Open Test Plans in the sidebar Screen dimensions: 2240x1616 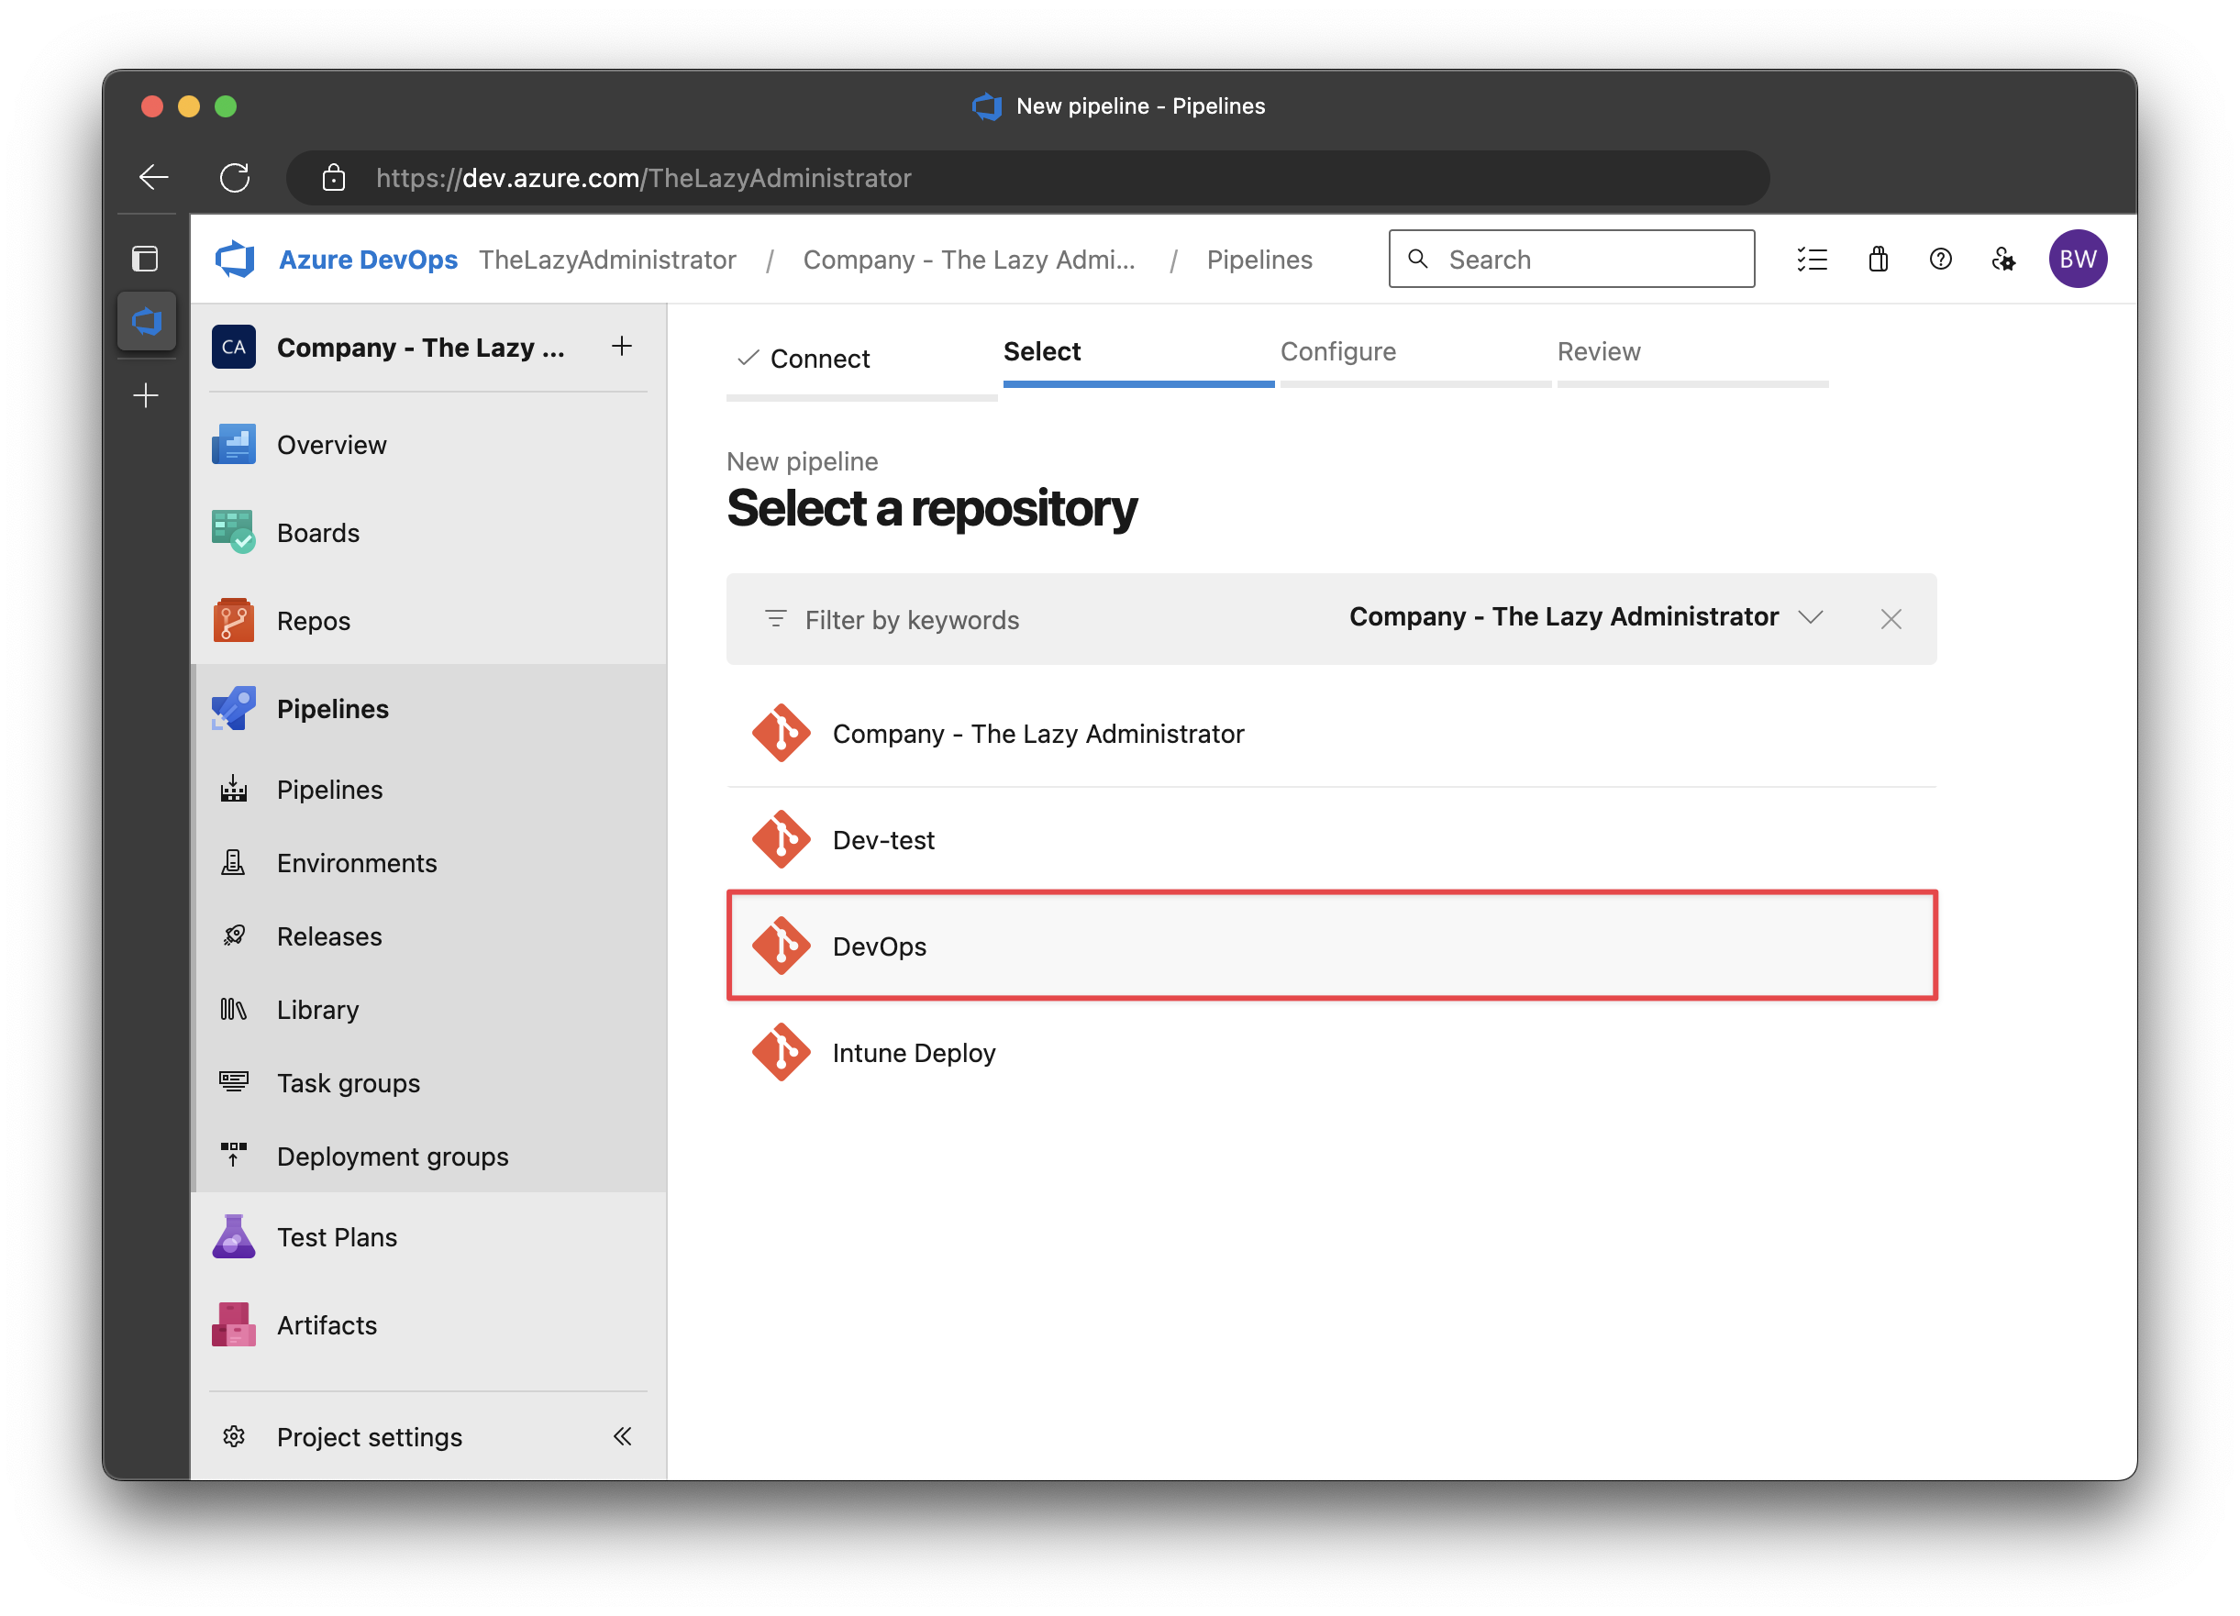[x=428, y=1238]
